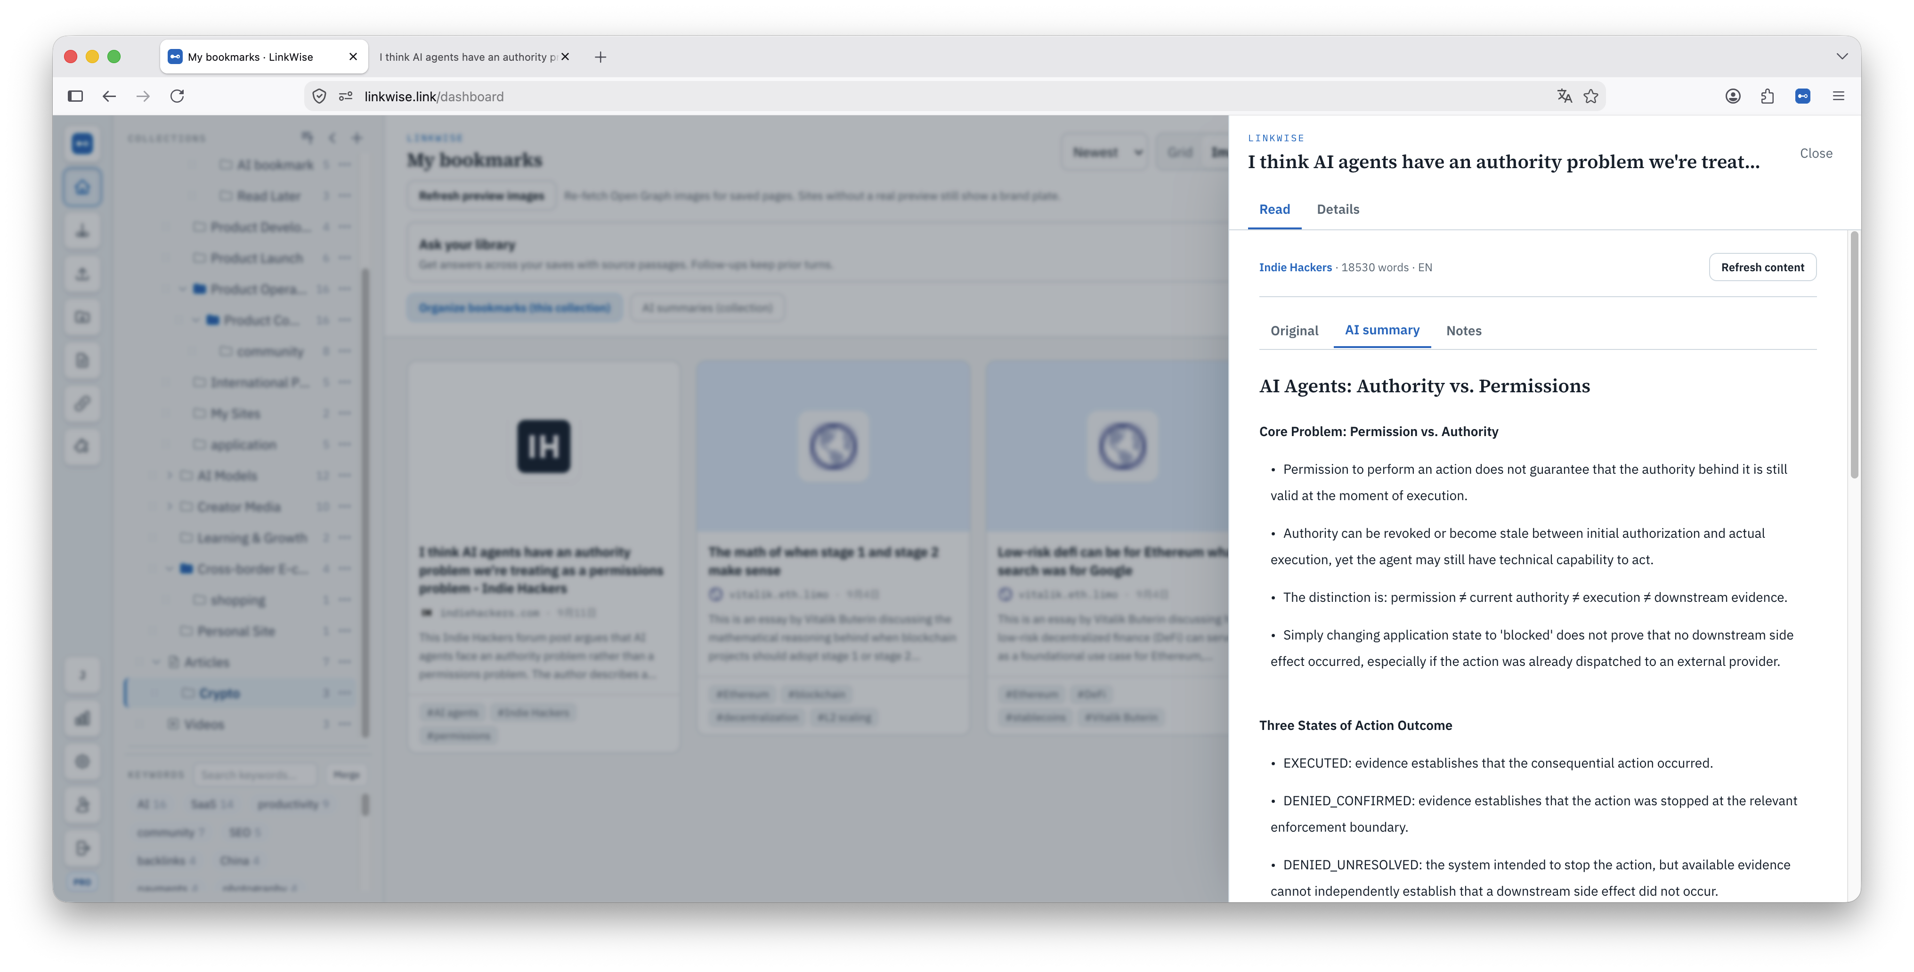Click the LinkWise logo in the left sidebar
This screenshot has height=972, width=1914.
(x=82, y=143)
